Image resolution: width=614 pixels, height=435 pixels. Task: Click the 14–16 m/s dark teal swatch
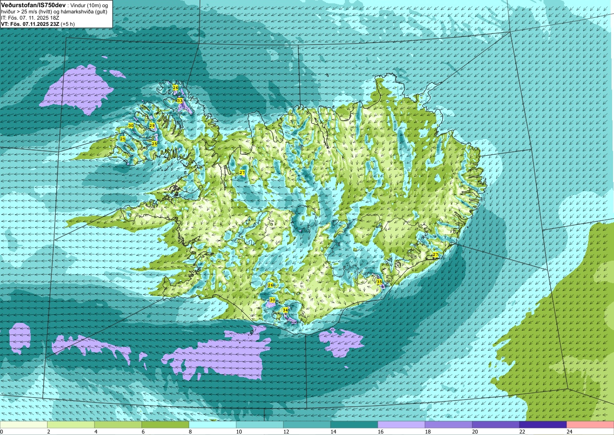coord(354,425)
